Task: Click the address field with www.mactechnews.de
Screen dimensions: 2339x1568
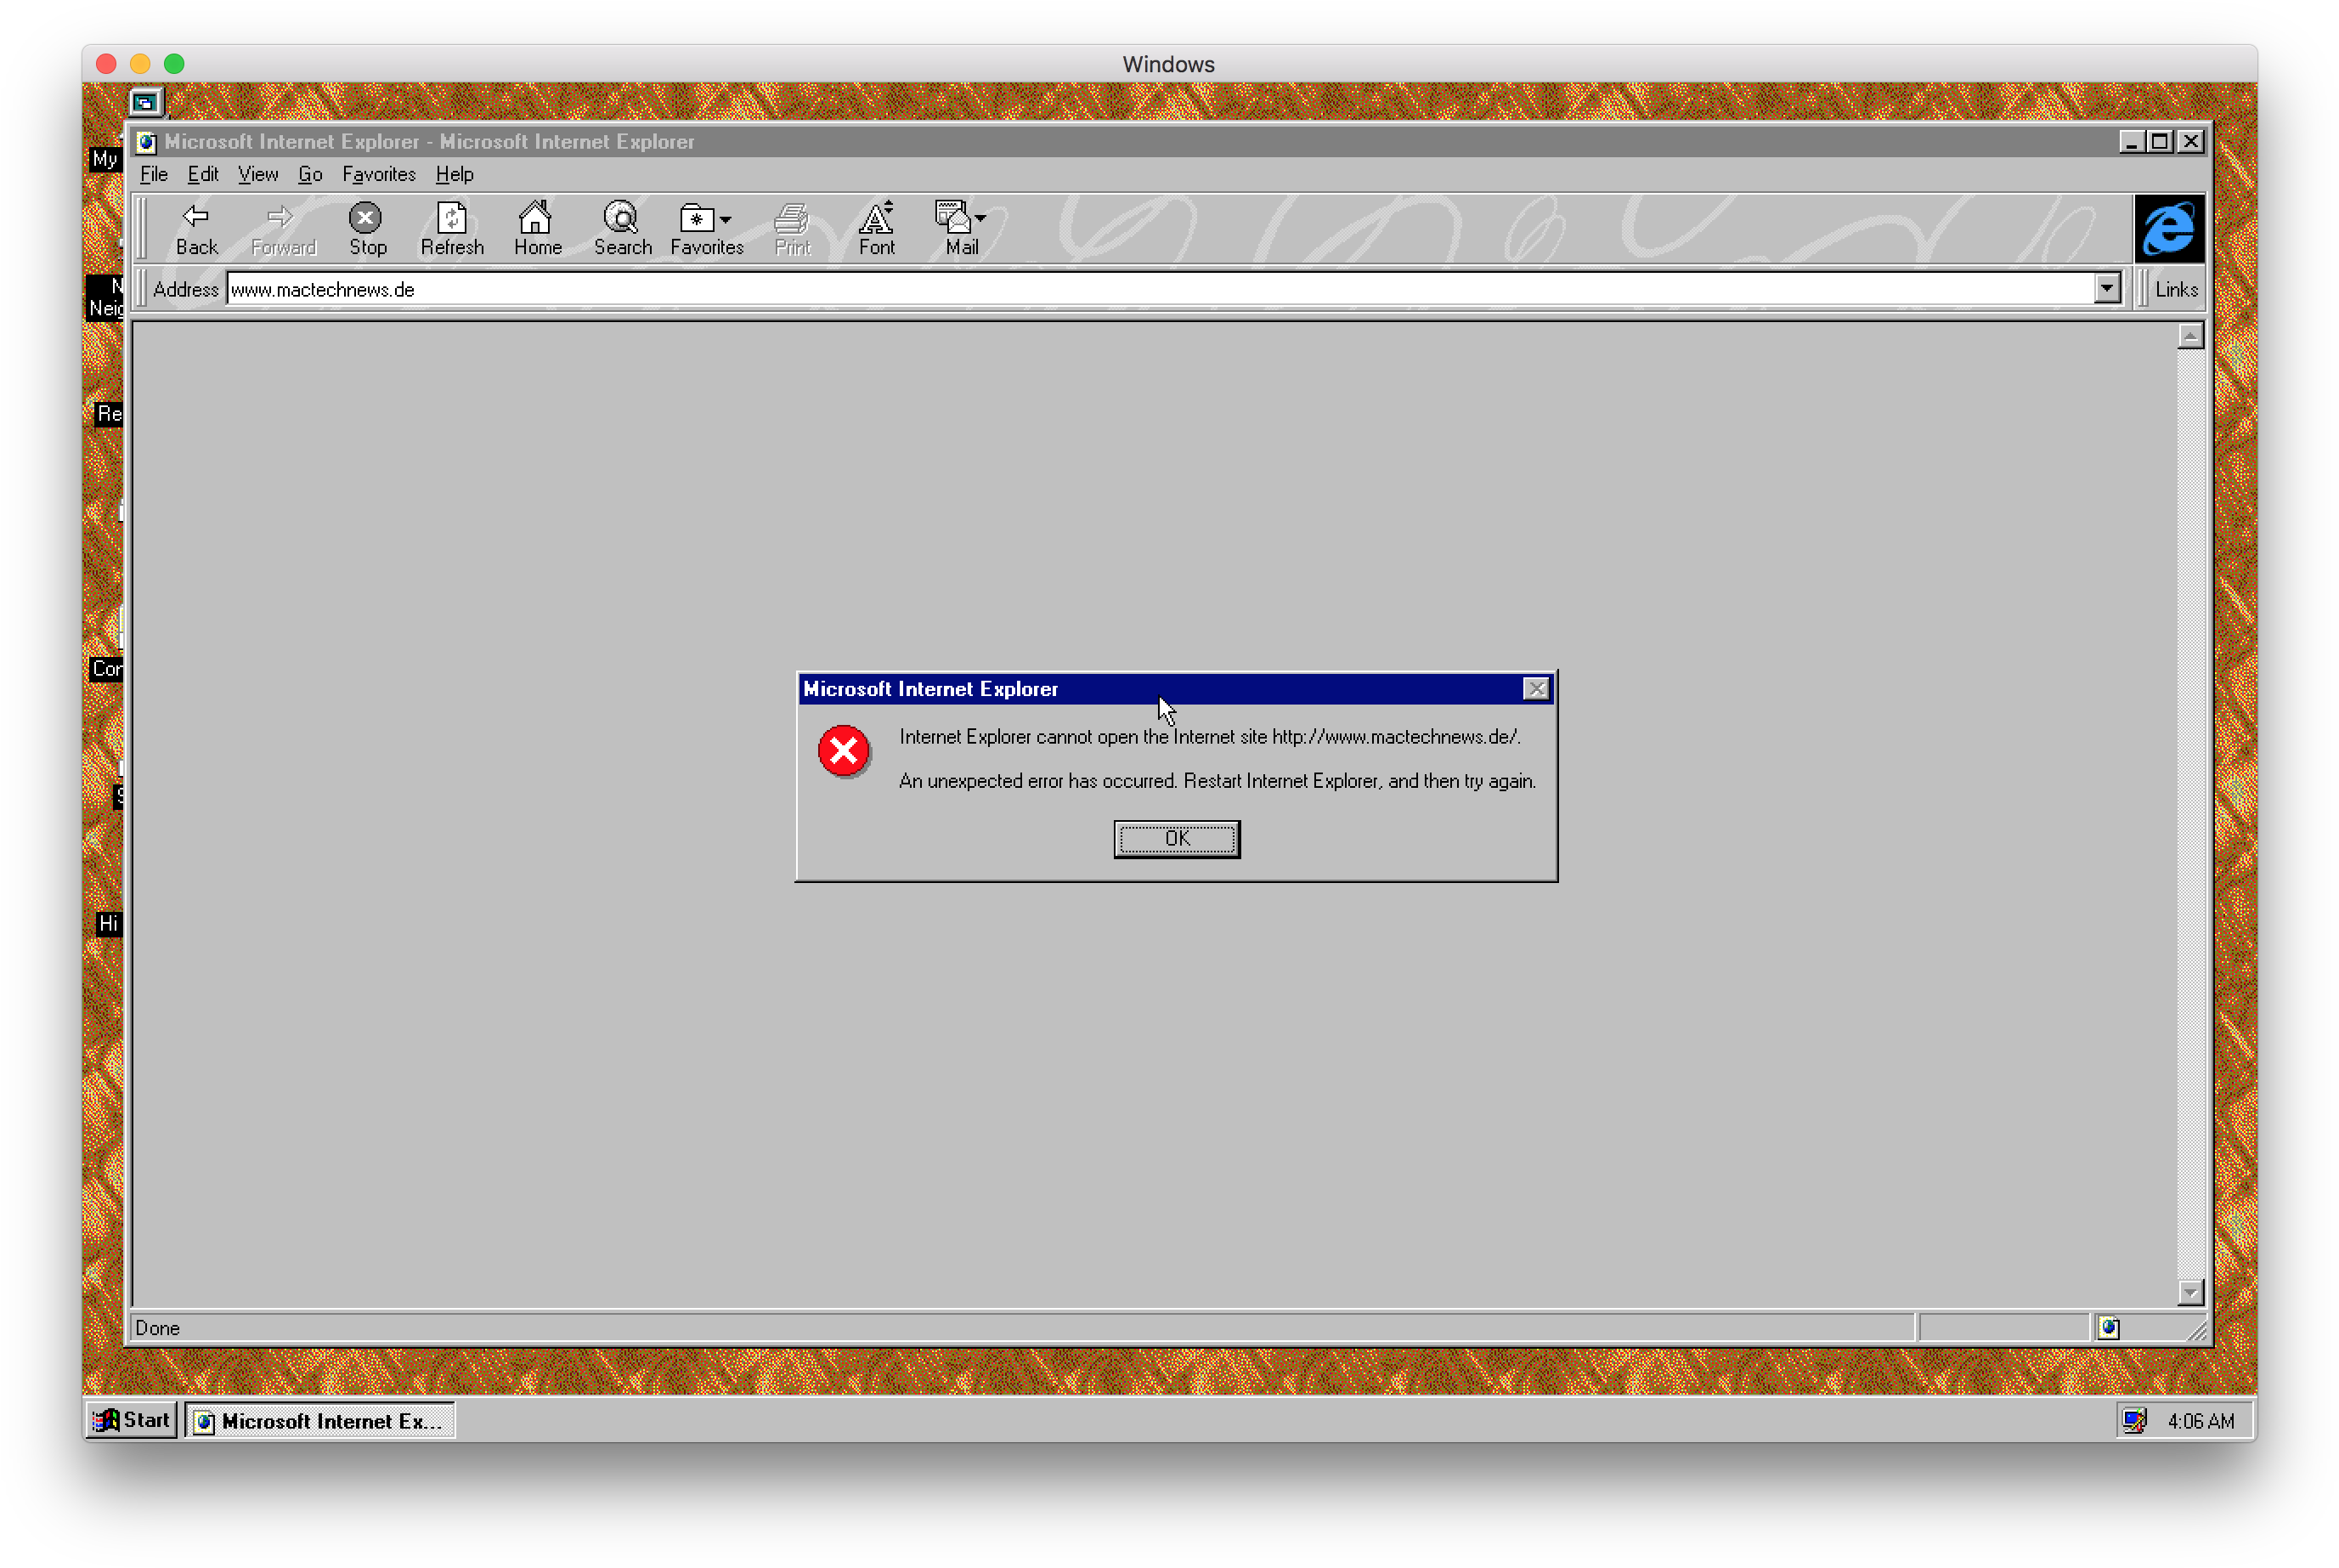Action: click(x=1160, y=289)
